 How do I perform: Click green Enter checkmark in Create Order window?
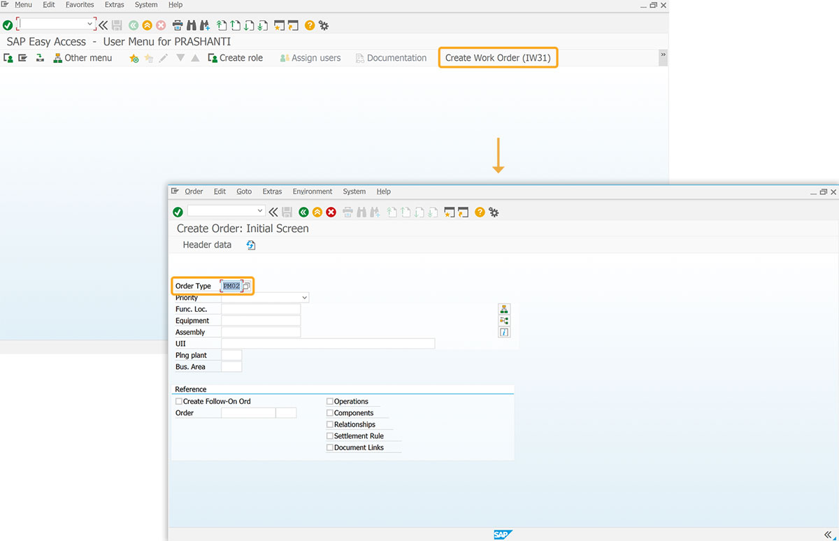[x=178, y=212]
